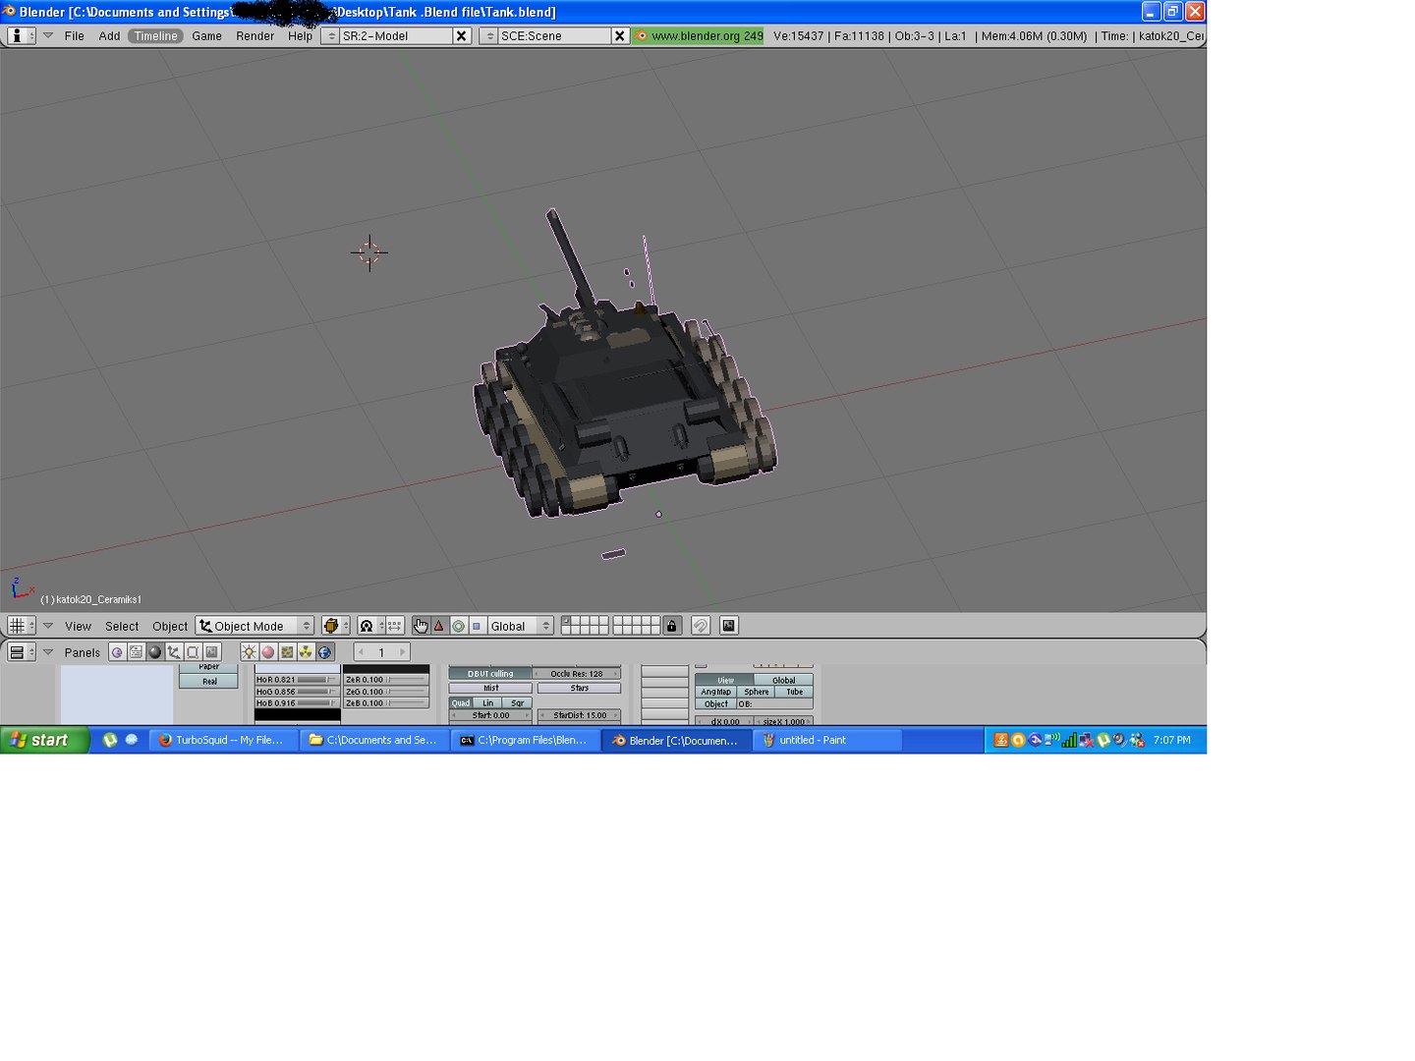Click the www.blender.org 249 link

point(699,35)
